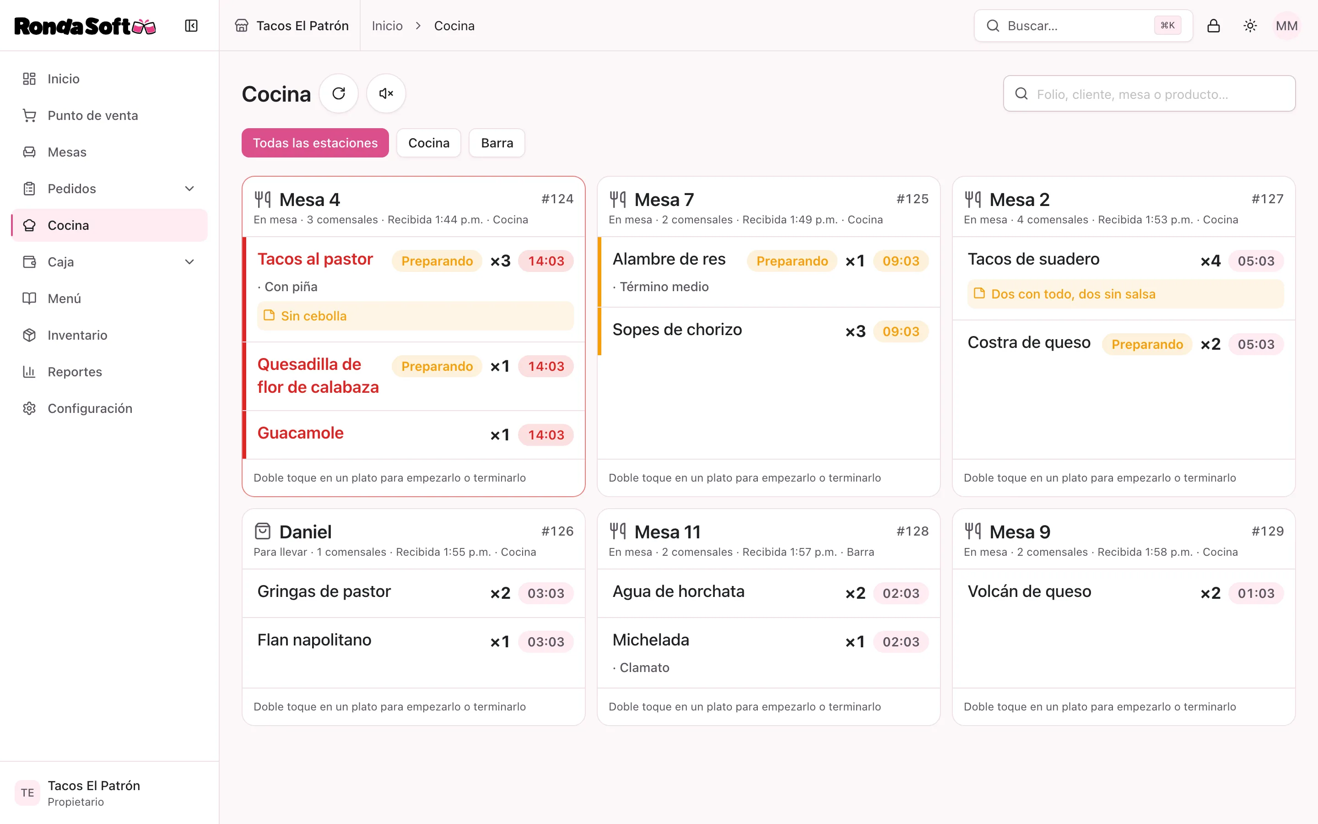Viewport: 1318px width, 824px height.
Task: Refresh the Cocina orders
Action: 339,94
